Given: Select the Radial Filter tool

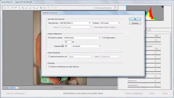Looking at the screenshot, I should point(45,8).
